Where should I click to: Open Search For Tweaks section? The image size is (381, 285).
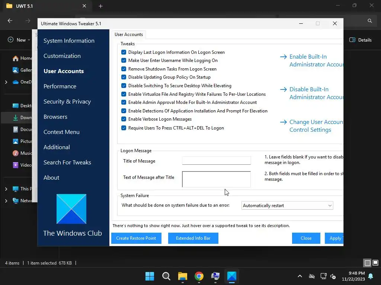pyautogui.click(x=67, y=163)
